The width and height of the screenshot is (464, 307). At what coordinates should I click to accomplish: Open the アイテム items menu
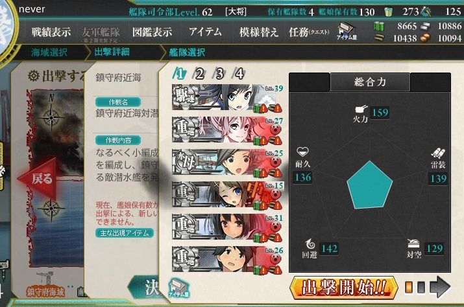coord(205,31)
